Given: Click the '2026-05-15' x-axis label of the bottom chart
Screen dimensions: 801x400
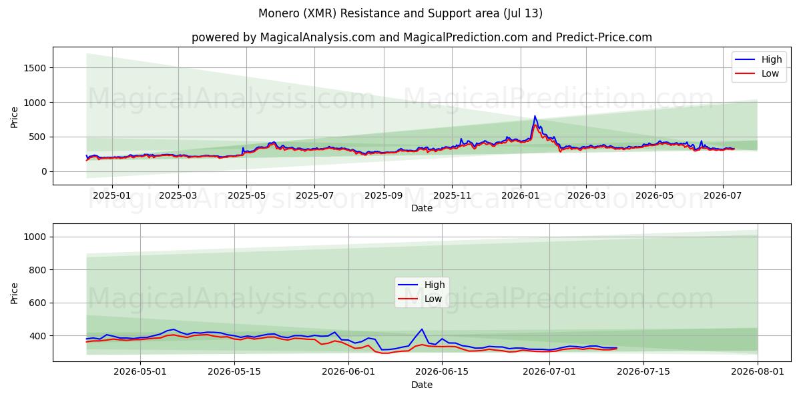Looking at the screenshot, I should [x=234, y=373].
